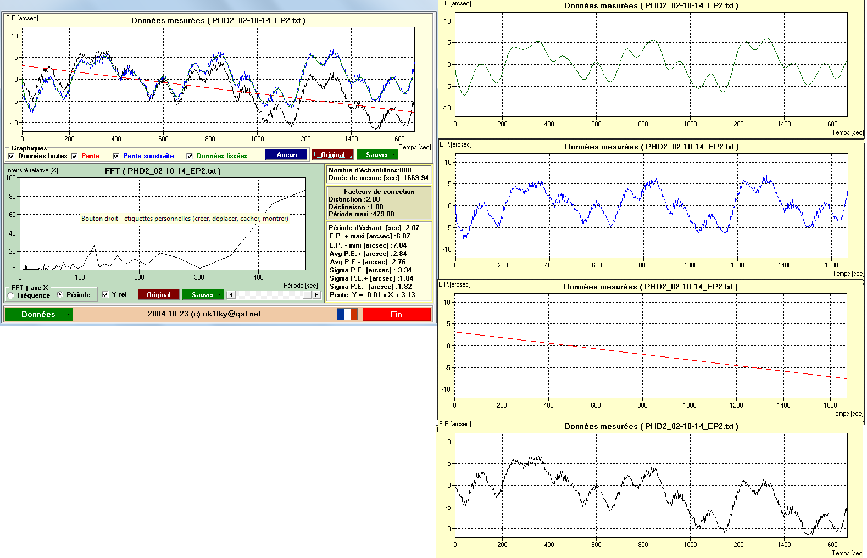Select the Période radio button
Image resolution: width=867 pixels, height=558 pixels.
pyautogui.click(x=60, y=295)
